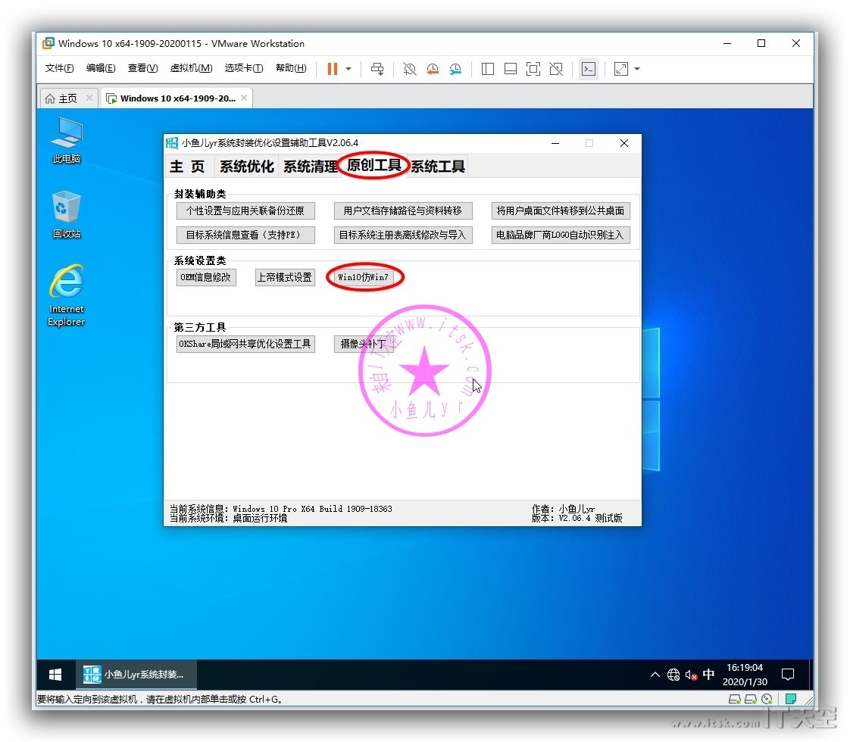This screenshot has width=850, height=742.
Task: Close the VMware 主页 tab
Action: pos(89,98)
